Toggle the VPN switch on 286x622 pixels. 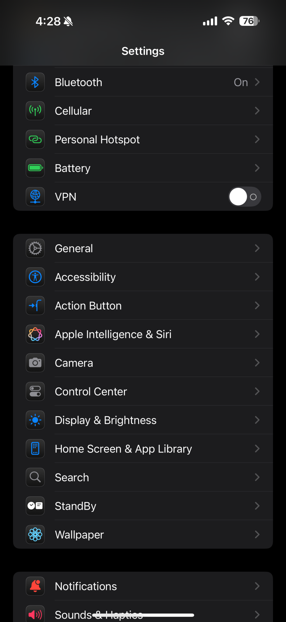pyautogui.click(x=245, y=197)
